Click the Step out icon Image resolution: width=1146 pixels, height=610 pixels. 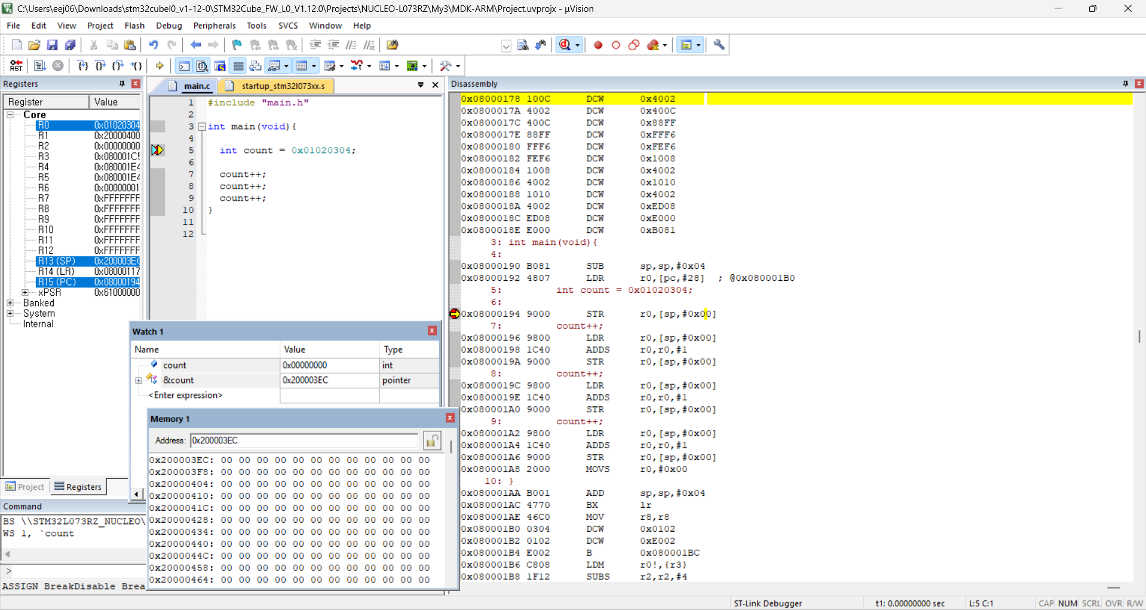(118, 66)
